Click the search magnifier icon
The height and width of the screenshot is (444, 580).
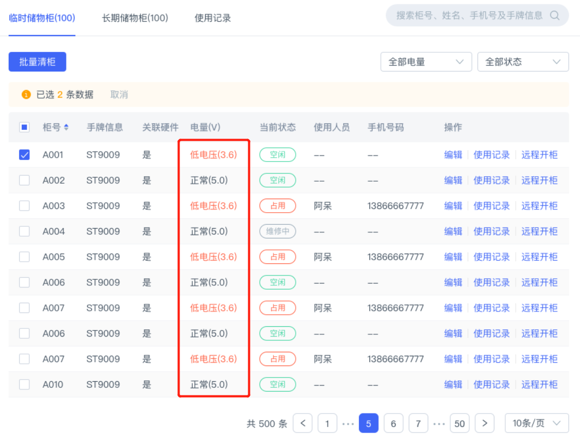[554, 15]
